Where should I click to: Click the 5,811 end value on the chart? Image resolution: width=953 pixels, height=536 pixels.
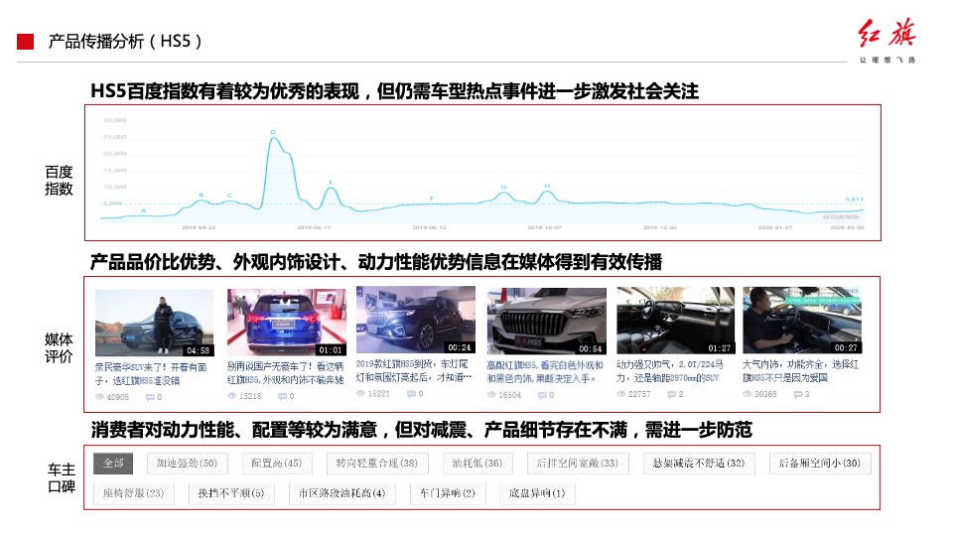[854, 200]
